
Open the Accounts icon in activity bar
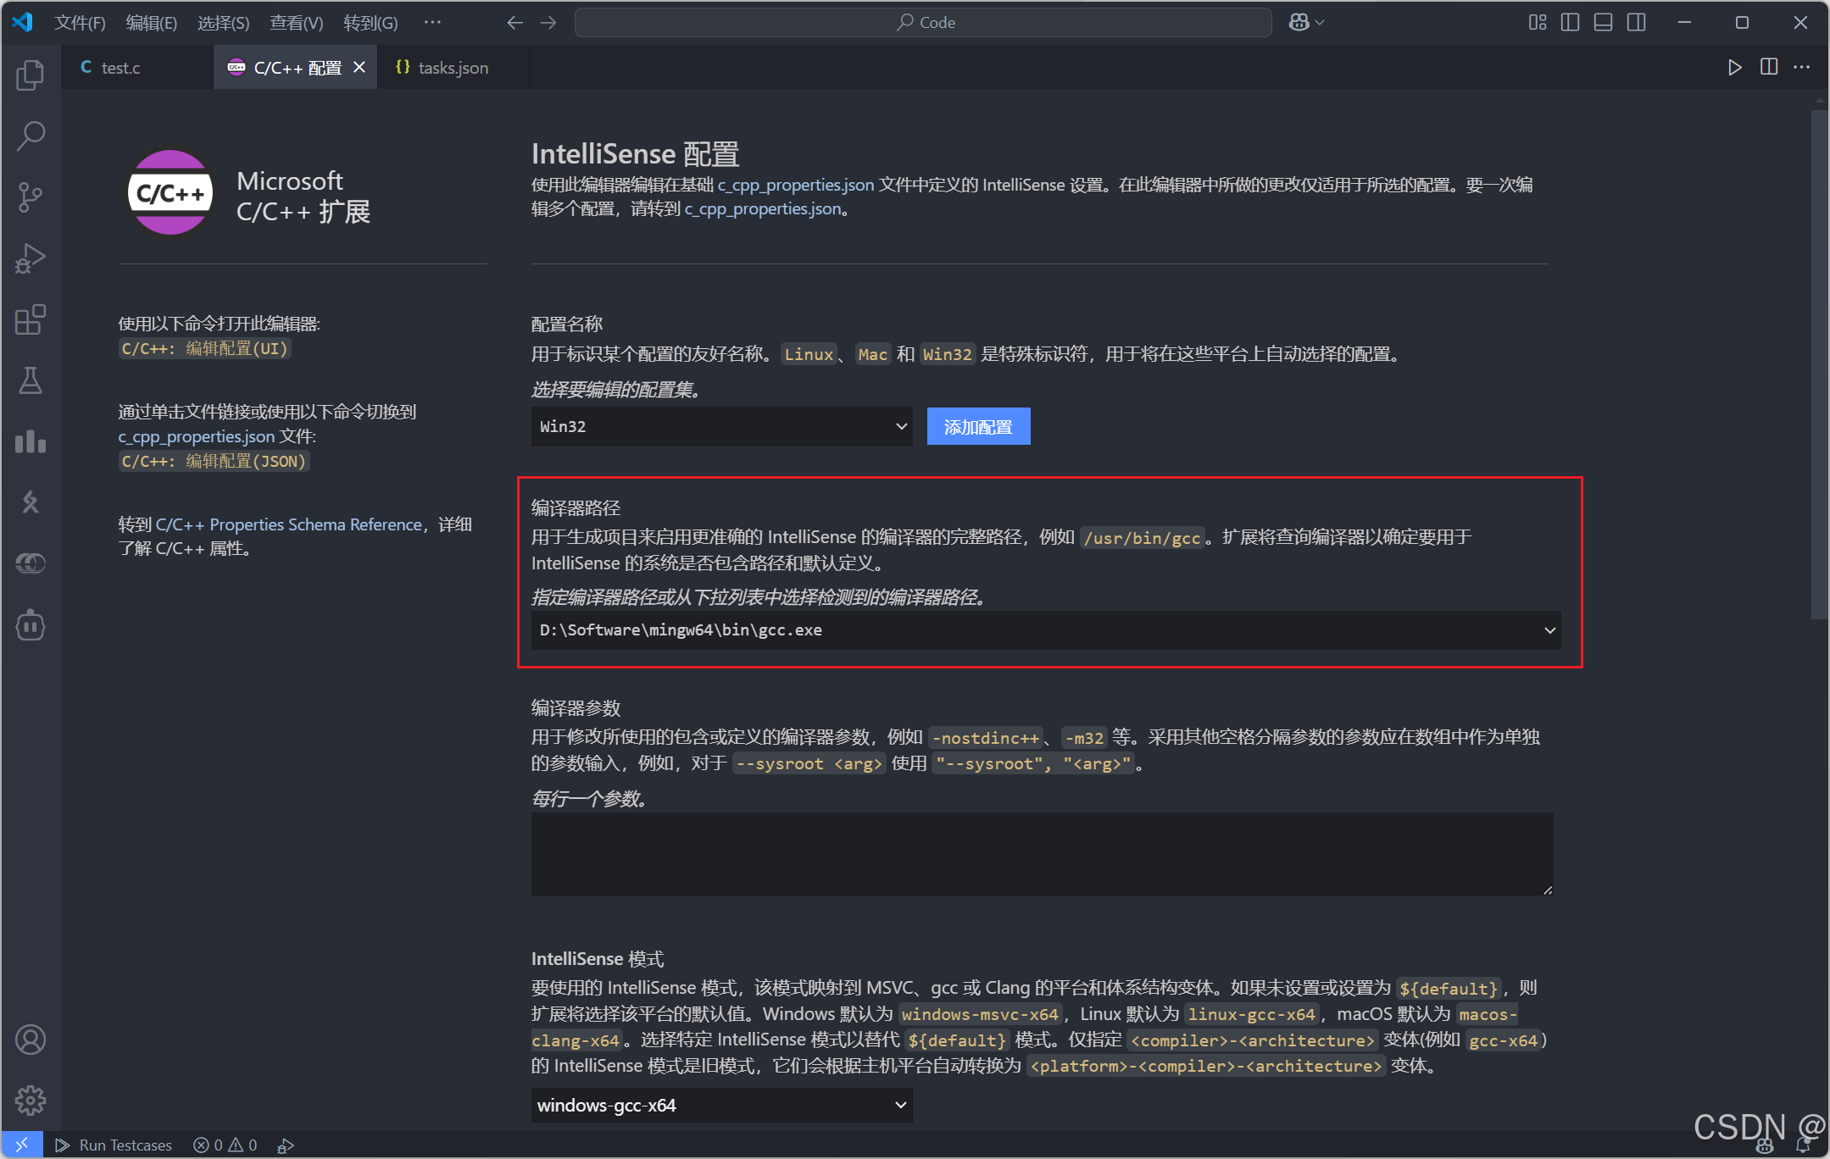(31, 1040)
